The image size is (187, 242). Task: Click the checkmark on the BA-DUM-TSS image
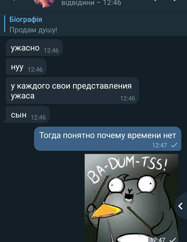(x=173, y=240)
